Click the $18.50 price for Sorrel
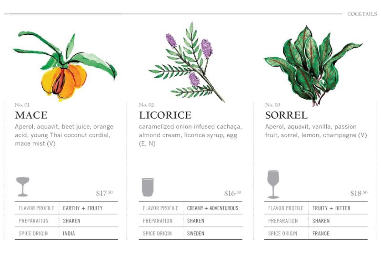 click(359, 193)
